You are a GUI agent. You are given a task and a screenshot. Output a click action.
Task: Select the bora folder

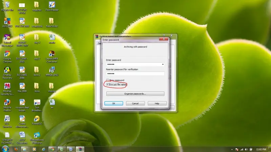pyautogui.click(x=37, y=87)
